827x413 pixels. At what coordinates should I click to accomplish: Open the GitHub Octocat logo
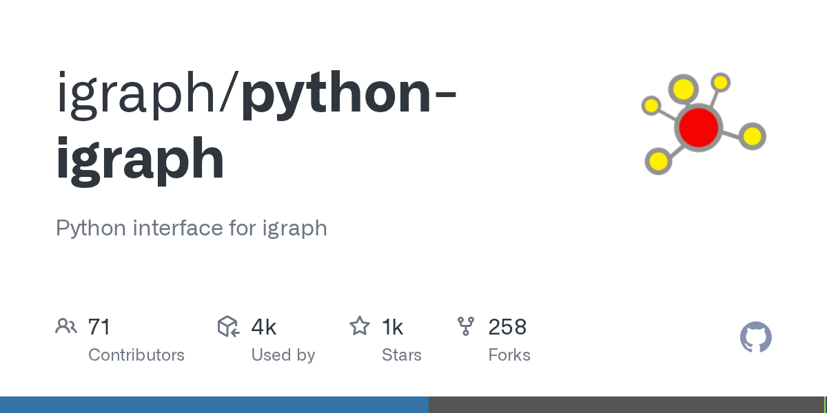coord(755,338)
